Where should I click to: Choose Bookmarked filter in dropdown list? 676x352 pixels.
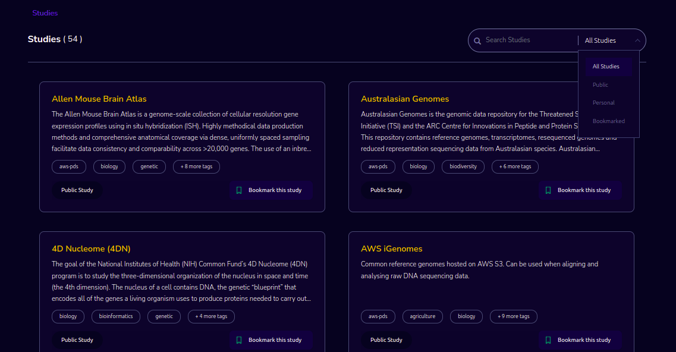[x=609, y=121]
